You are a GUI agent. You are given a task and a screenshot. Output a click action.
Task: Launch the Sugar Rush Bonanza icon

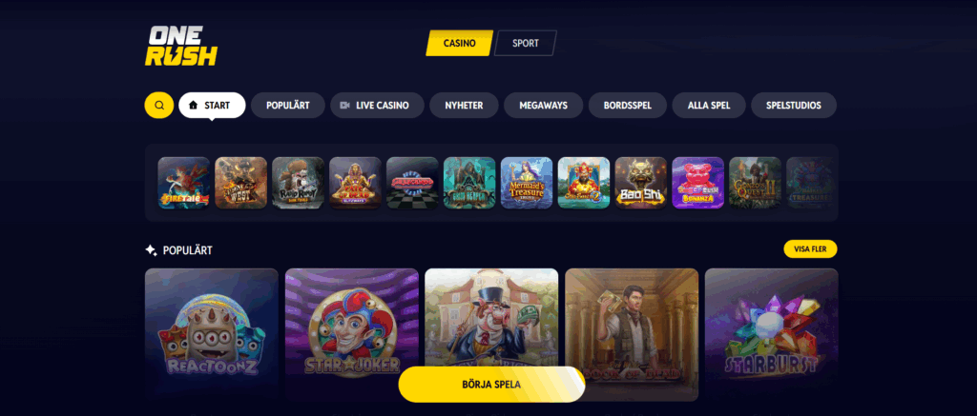click(x=697, y=183)
